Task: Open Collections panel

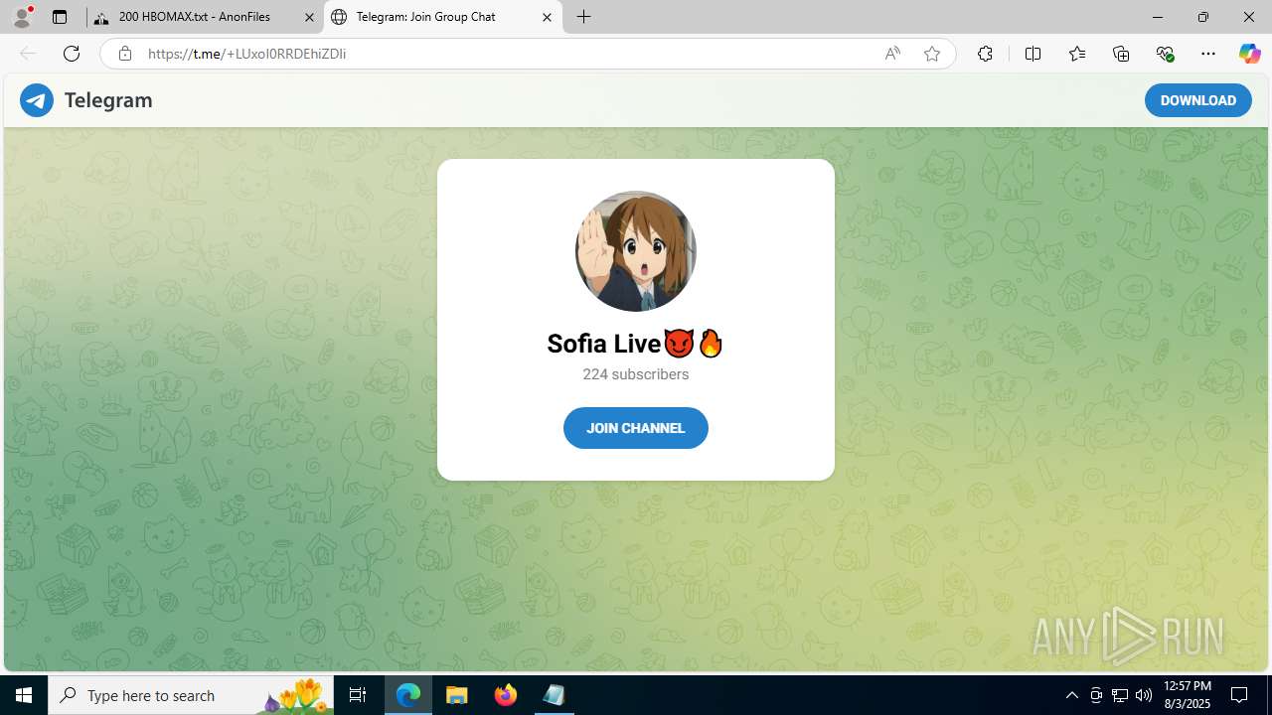Action: [x=1121, y=54]
